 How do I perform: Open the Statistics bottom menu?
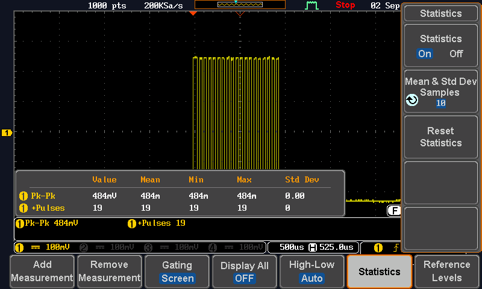(x=379, y=272)
